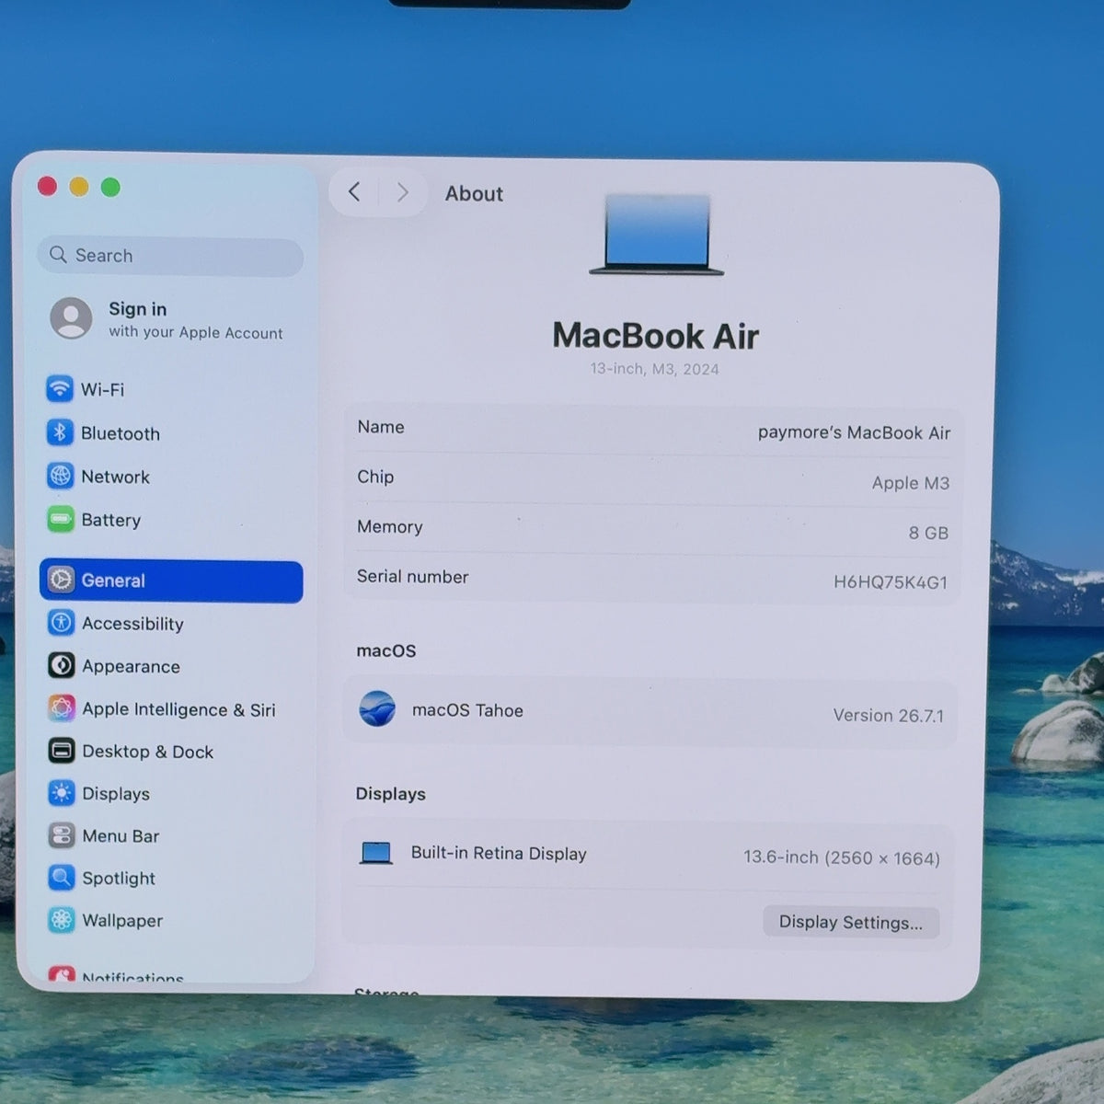Minimize the System Settings window
This screenshot has height=1104, width=1104.
pos(79,187)
